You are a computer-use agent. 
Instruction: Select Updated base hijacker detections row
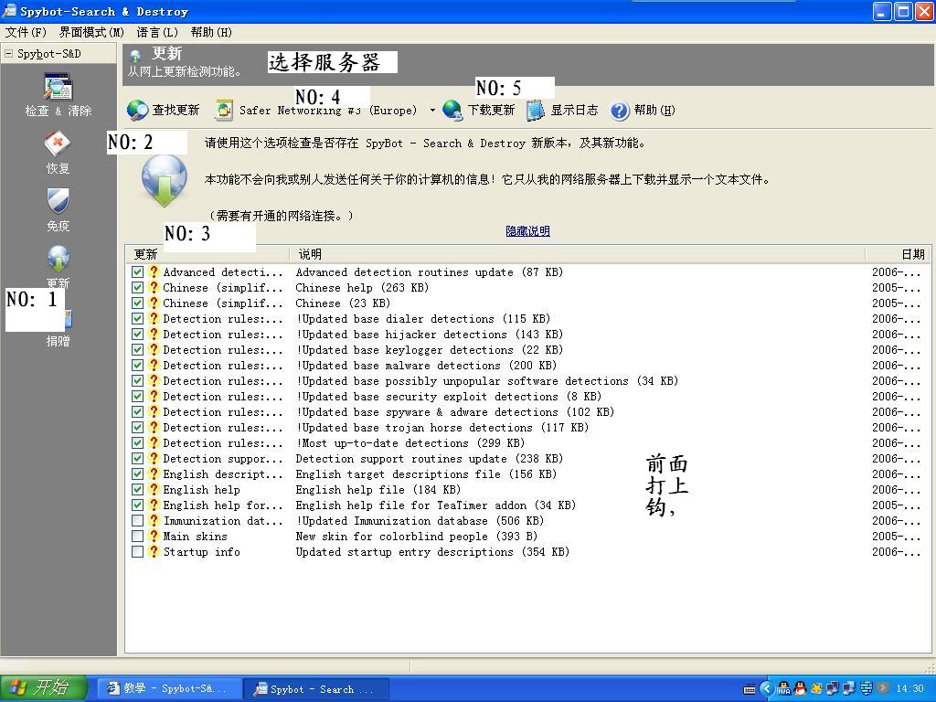coord(526,335)
